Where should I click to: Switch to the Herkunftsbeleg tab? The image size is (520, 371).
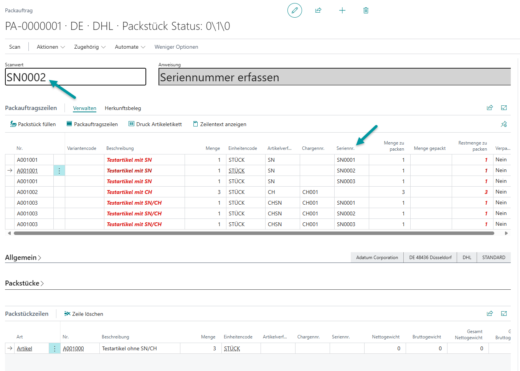pos(123,108)
